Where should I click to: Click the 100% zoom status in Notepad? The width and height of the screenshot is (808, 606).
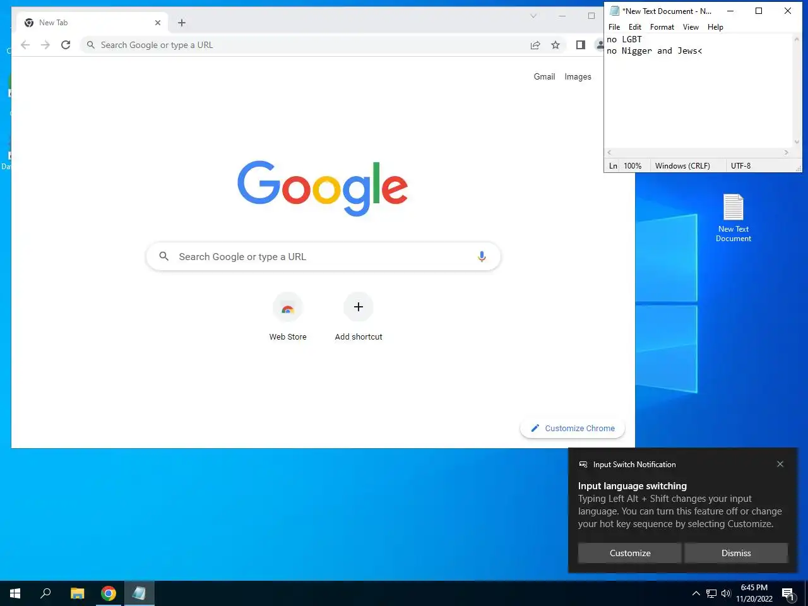coord(633,166)
